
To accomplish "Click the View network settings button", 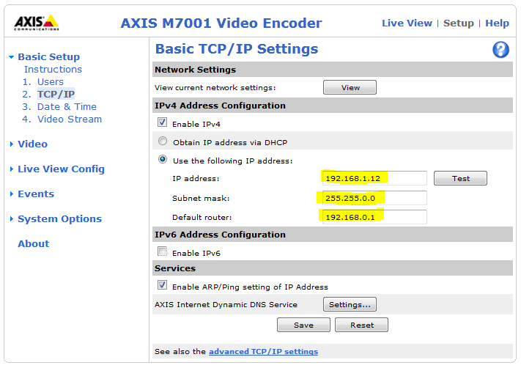I will 350,88.
